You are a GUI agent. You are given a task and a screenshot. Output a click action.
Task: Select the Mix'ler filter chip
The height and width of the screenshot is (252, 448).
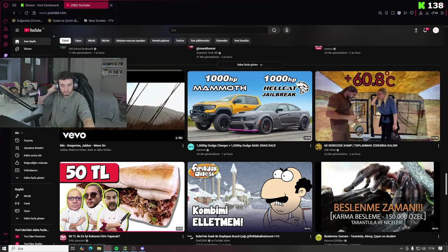click(x=106, y=41)
